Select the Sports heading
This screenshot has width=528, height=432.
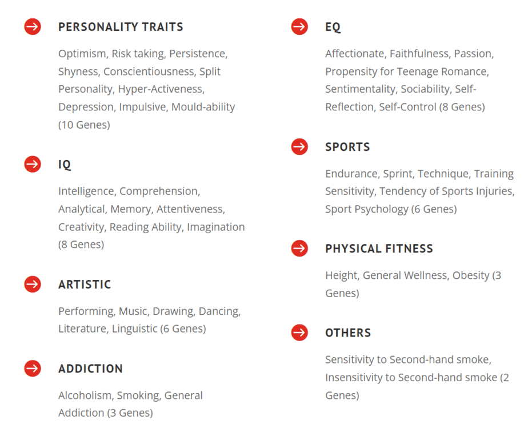point(347,147)
